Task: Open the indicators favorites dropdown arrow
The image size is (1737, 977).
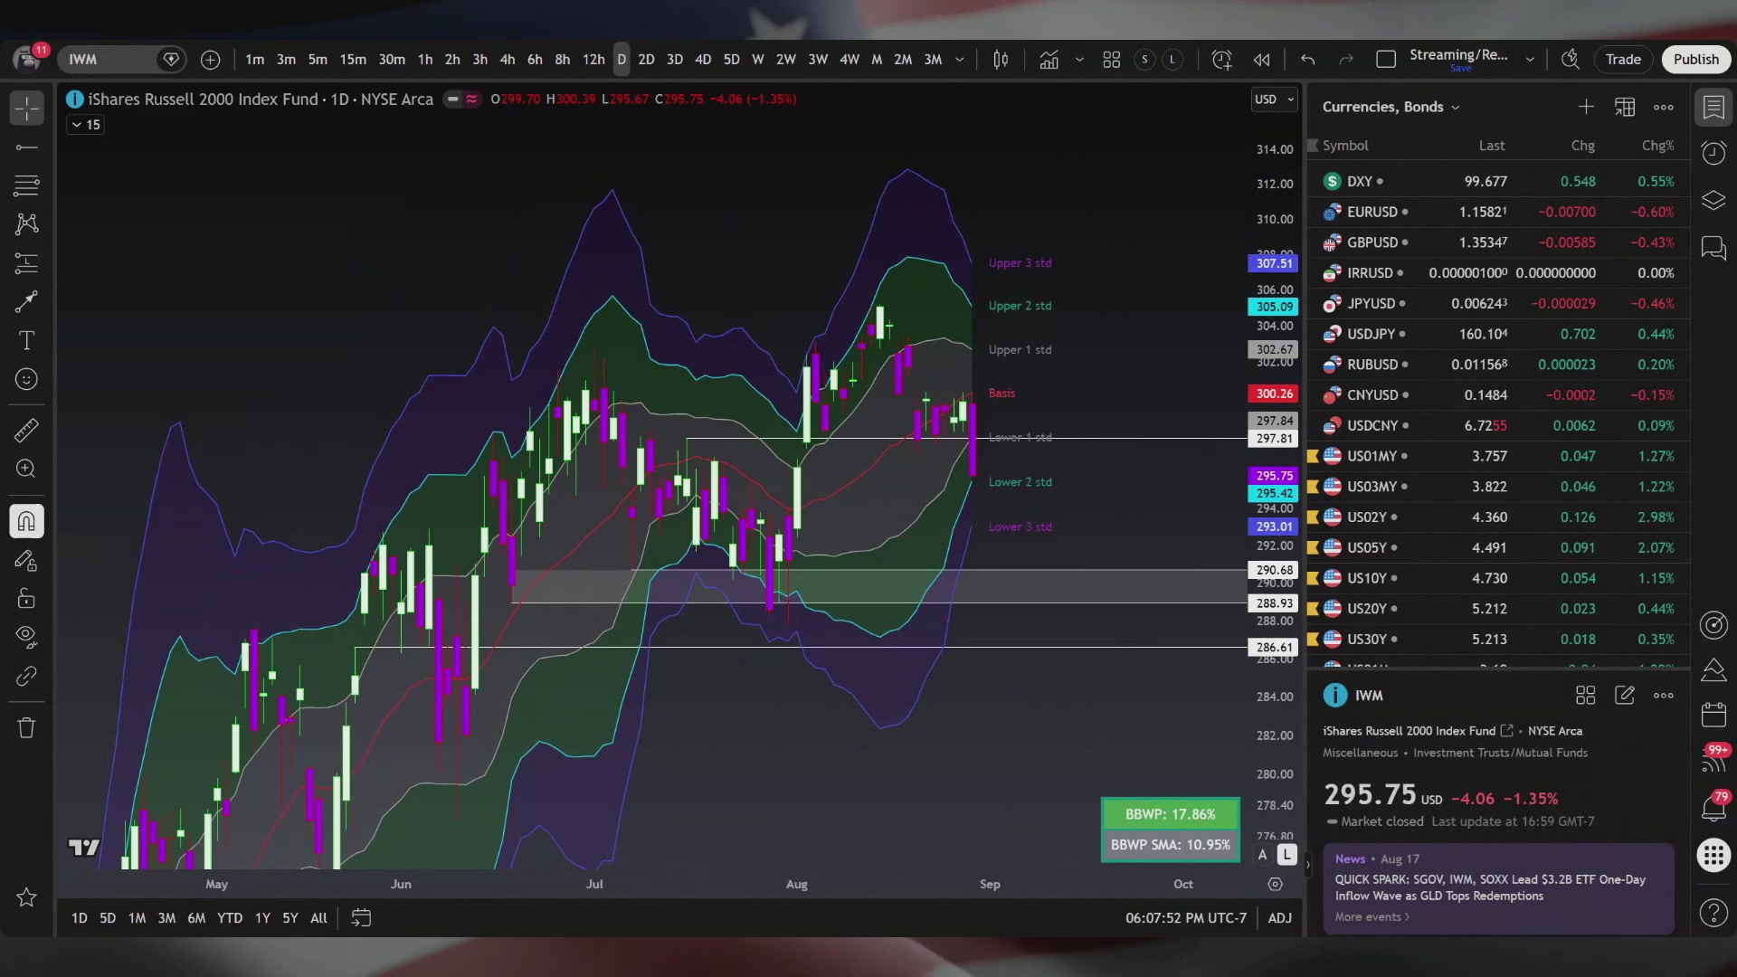Action: (1079, 60)
